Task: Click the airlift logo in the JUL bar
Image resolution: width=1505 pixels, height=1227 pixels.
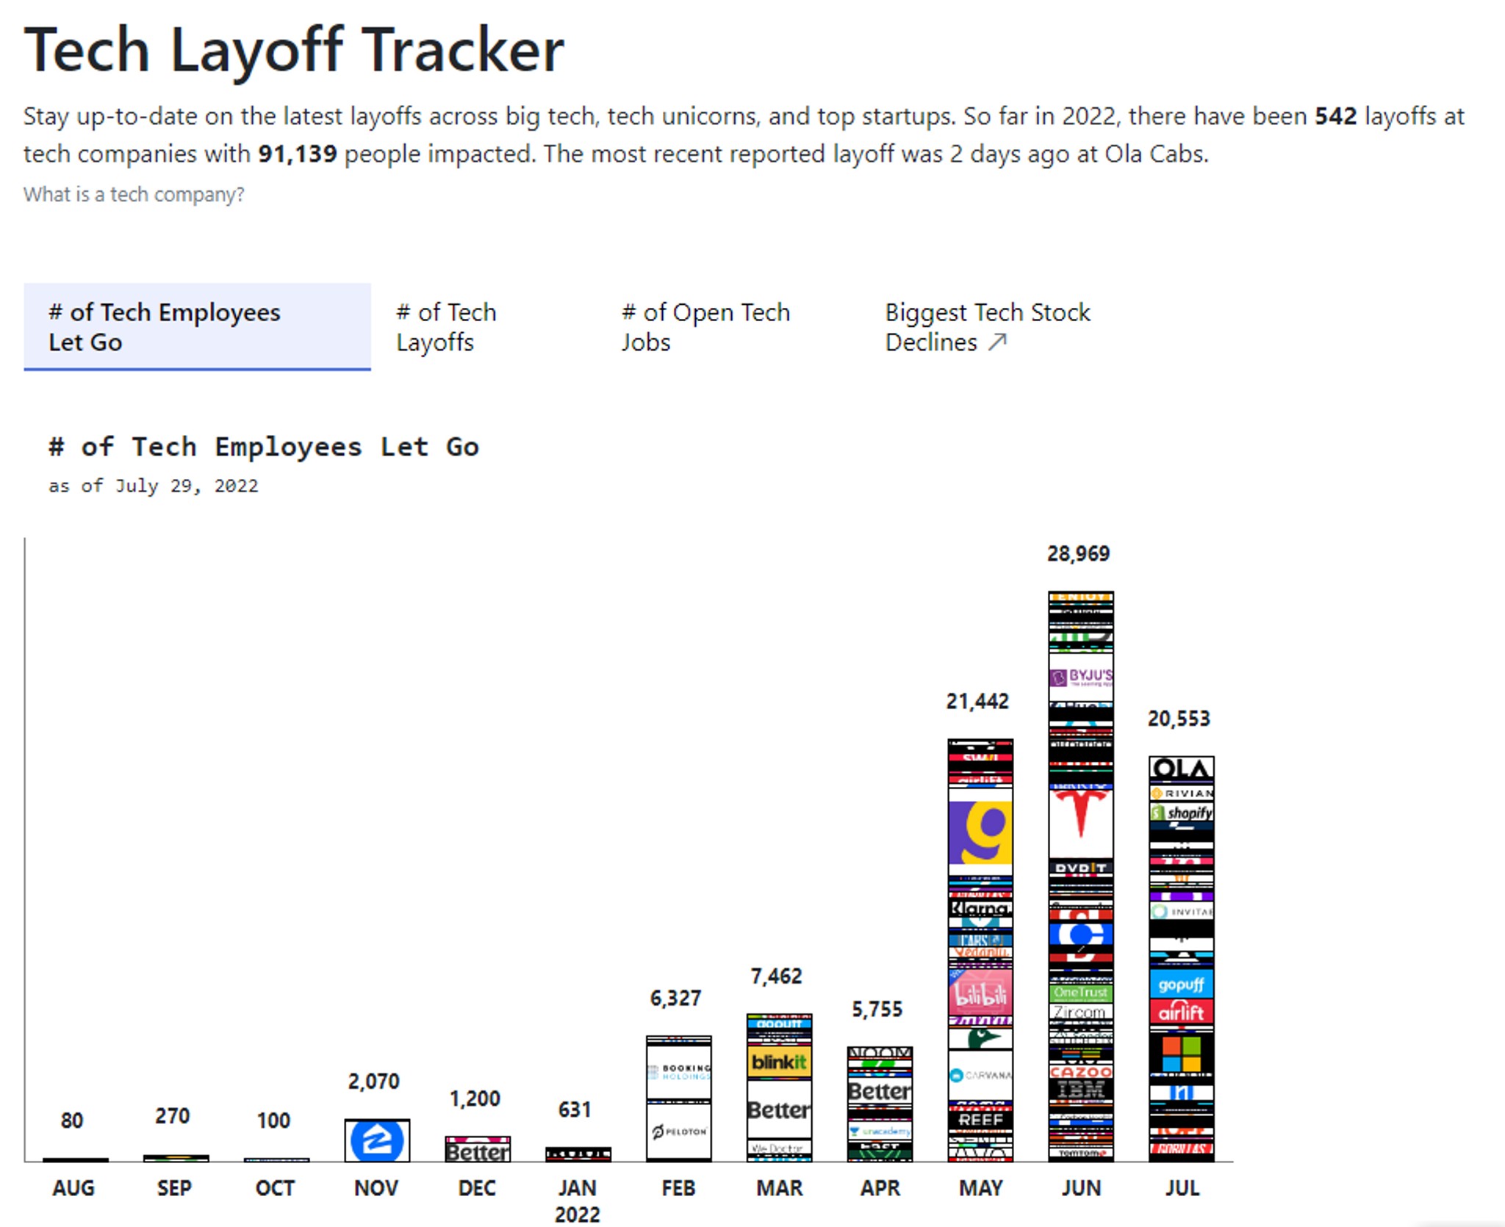Action: tap(1182, 1012)
